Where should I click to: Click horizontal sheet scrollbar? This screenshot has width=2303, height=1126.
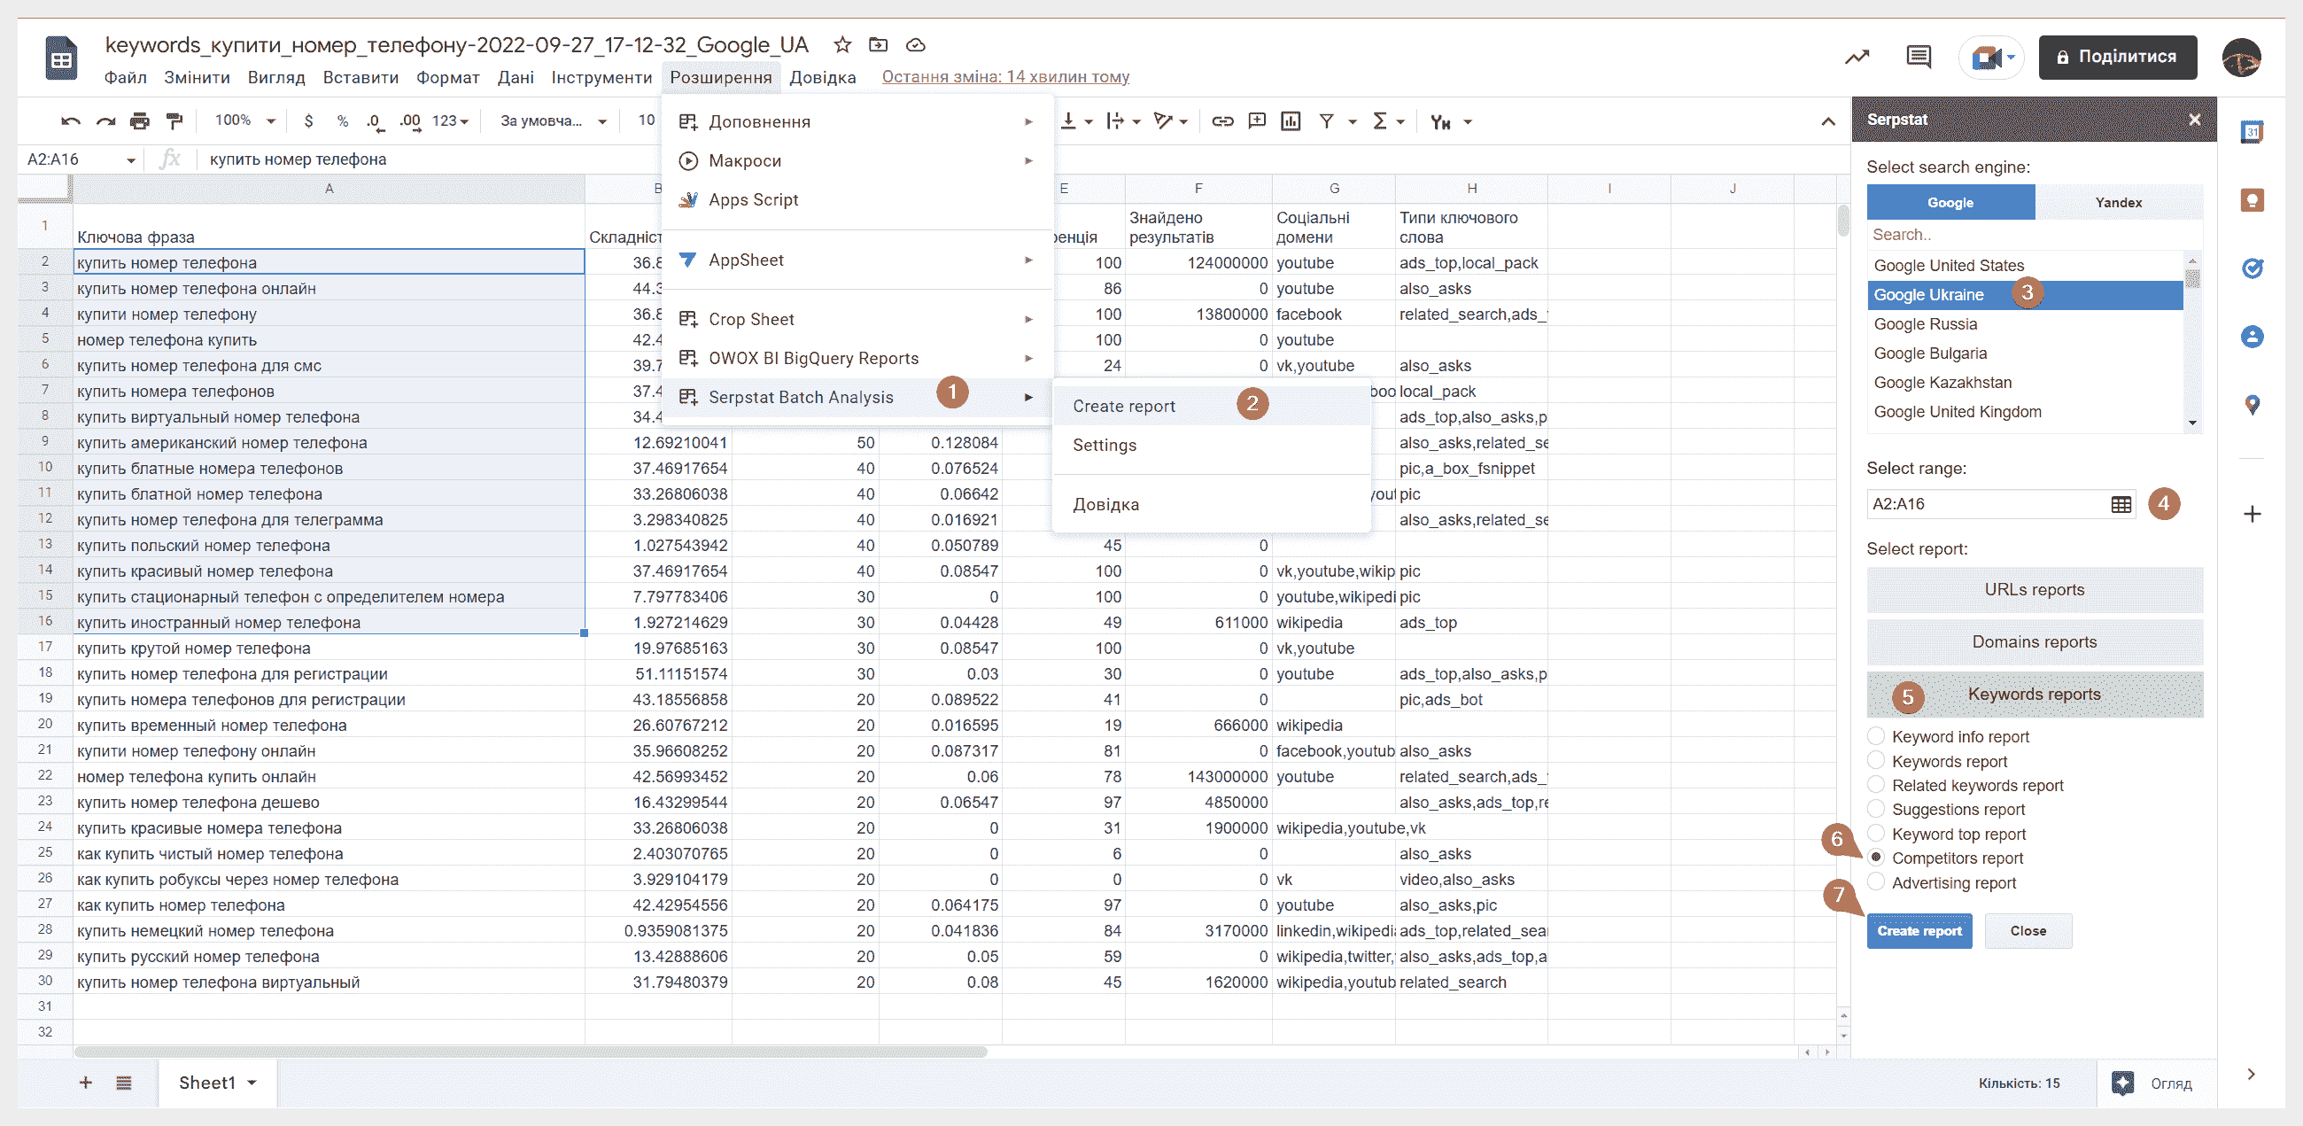[531, 1052]
